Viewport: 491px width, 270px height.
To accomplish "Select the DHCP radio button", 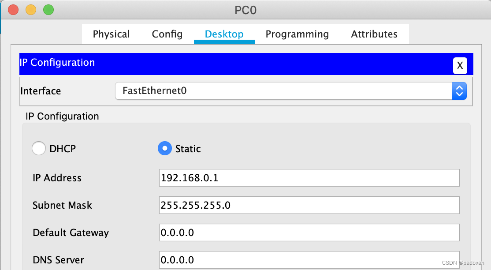I will coord(39,148).
